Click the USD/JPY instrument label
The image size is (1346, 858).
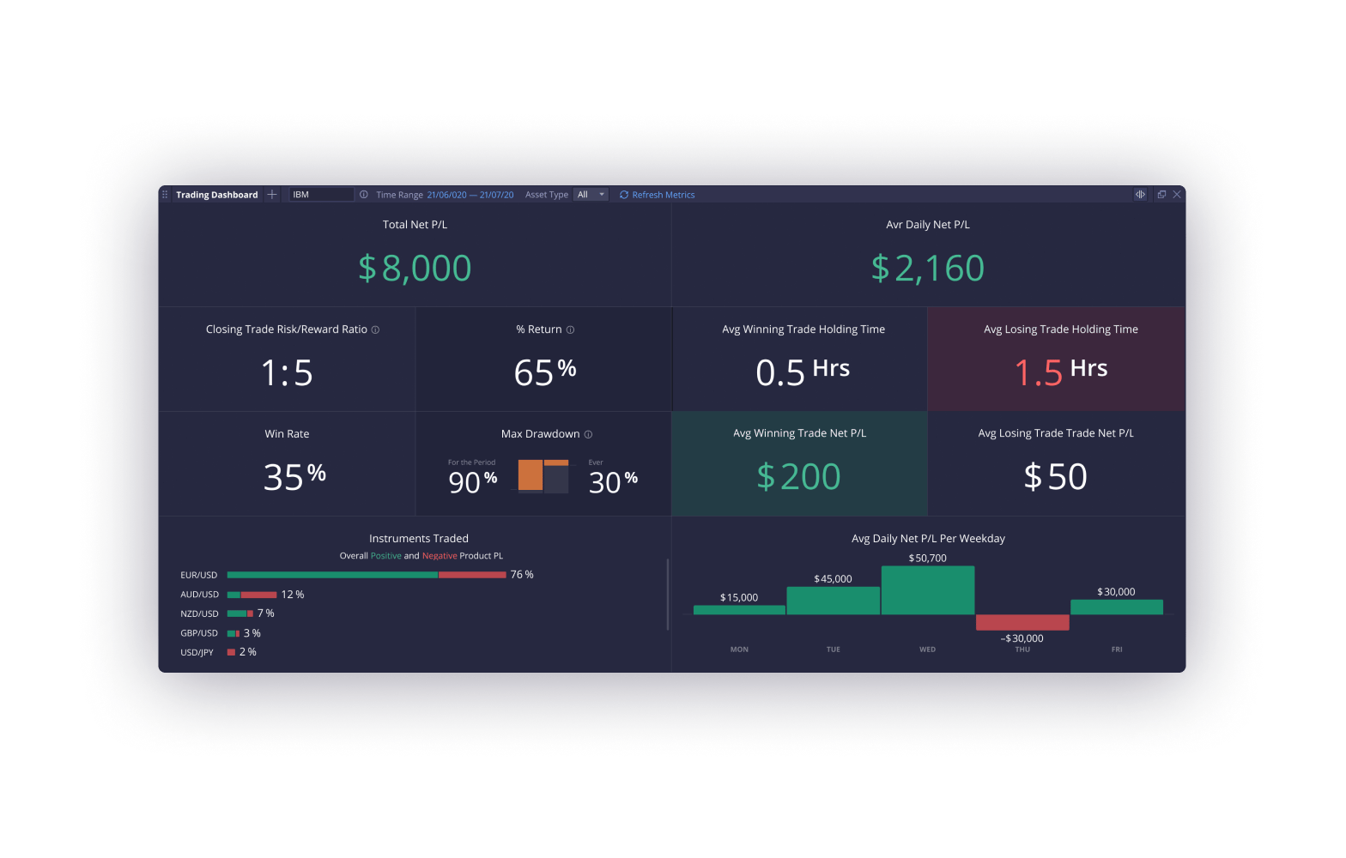click(x=197, y=652)
